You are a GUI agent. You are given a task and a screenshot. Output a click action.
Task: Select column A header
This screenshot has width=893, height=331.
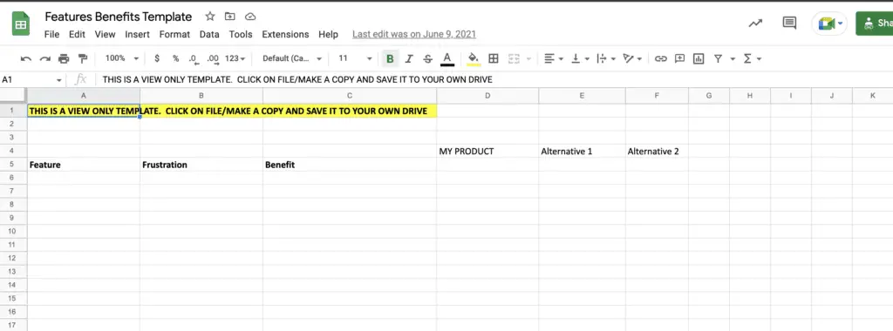tap(84, 96)
